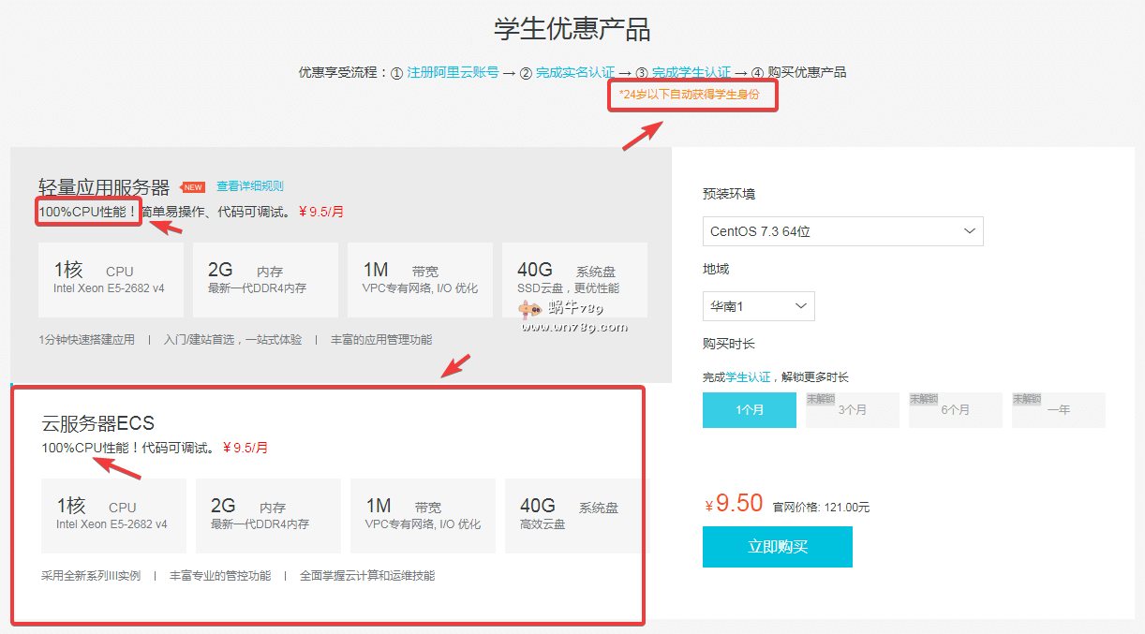This screenshot has height=634, width=1145.
Task: Open 查看详细规则 link
Action: [x=249, y=186]
